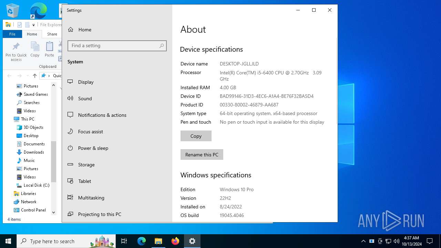Viewport: 441px width, 248px height.
Task: Click the device name DESKTOP-JGLLJLD
Action: click(x=239, y=64)
